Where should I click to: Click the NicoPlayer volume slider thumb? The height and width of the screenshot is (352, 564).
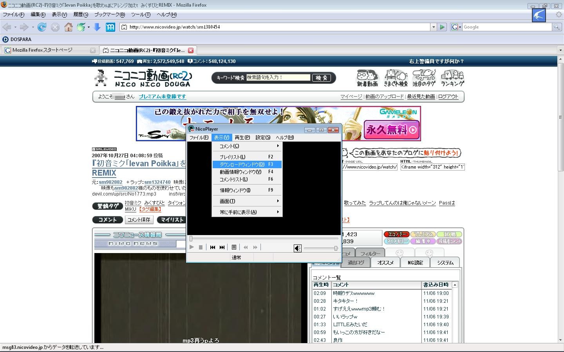[336, 248]
